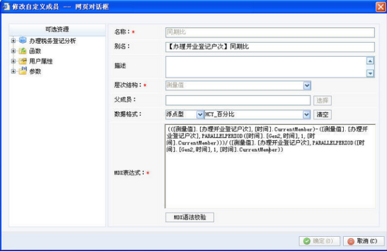This screenshot has width=387, height=251.
Task: Expand the 函数 tree node
Action: (13, 51)
